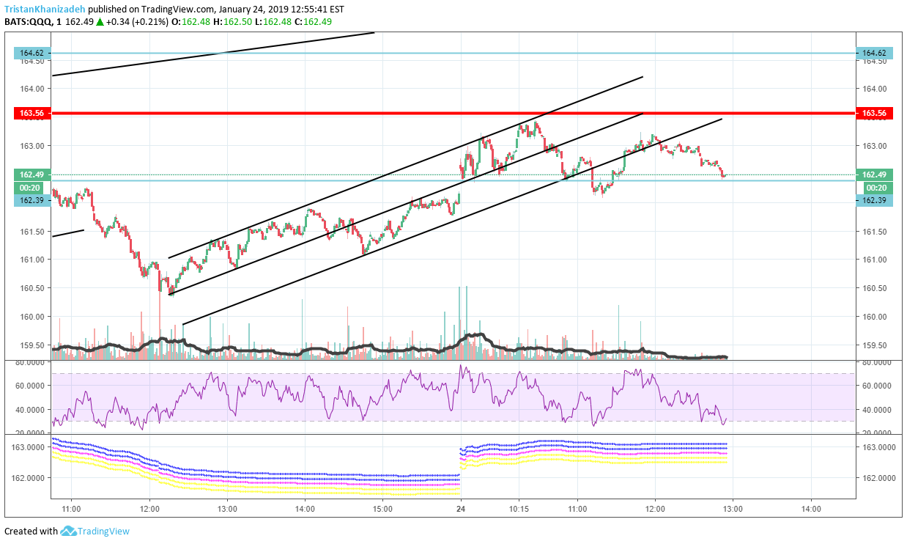Click the 'TradingView' text beside the logo
Image resolution: width=907 pixels, height=544 pixels.
[x=103, y=532]
